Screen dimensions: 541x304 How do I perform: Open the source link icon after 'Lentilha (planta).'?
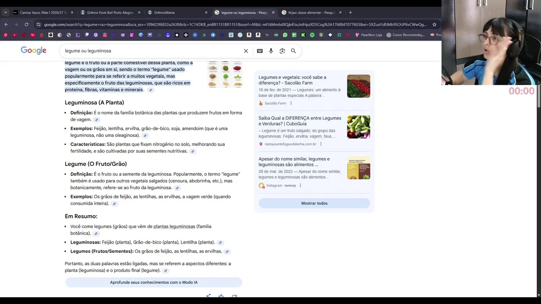pyautogui.click(x=220, y=242)
